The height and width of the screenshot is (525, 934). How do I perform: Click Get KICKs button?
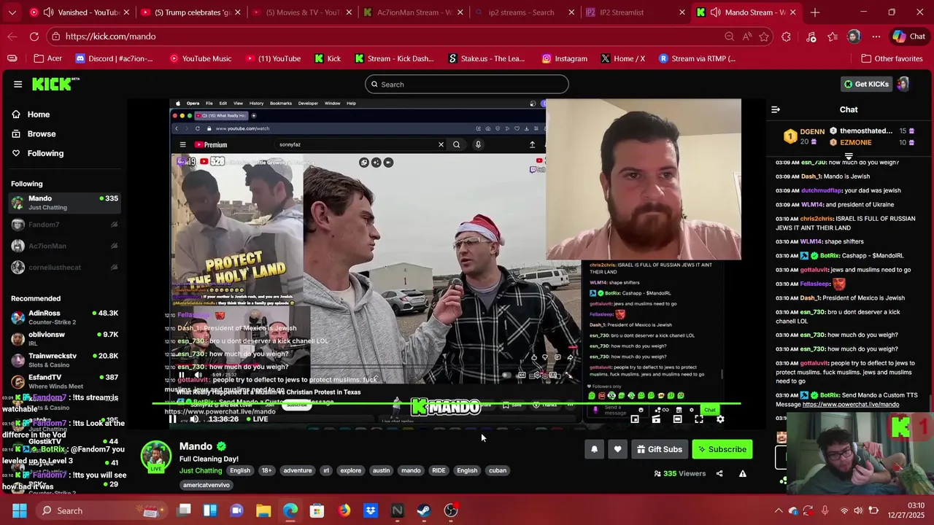[x=865, y=85]
